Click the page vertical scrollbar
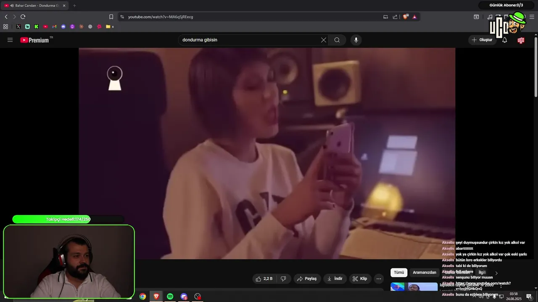 tap(536, 67)
